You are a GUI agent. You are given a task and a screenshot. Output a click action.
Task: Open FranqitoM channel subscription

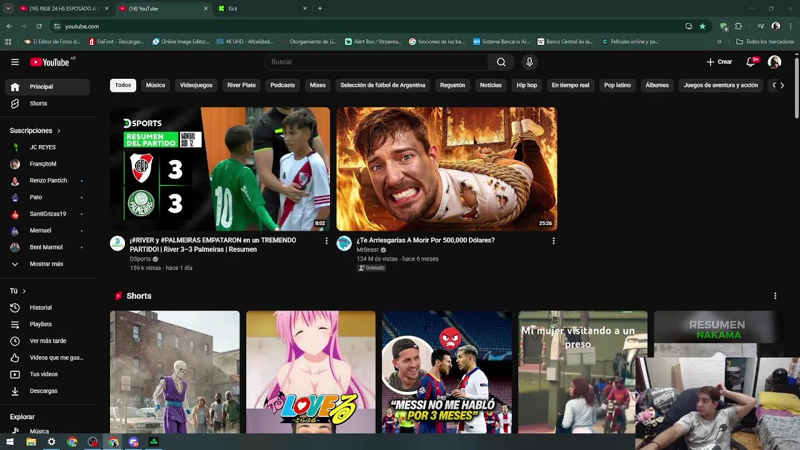47,164
